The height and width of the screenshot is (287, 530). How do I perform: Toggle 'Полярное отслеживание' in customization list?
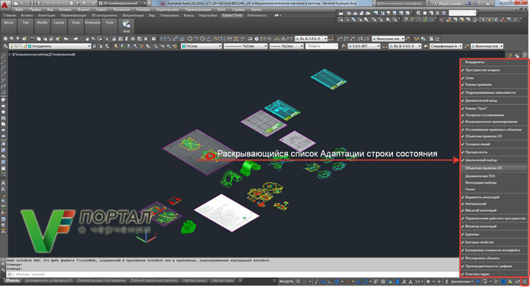[x=494, y=115]
